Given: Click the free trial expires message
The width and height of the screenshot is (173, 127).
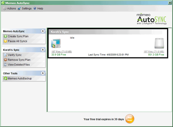Looking at the screenshot, I should (104, 119).
